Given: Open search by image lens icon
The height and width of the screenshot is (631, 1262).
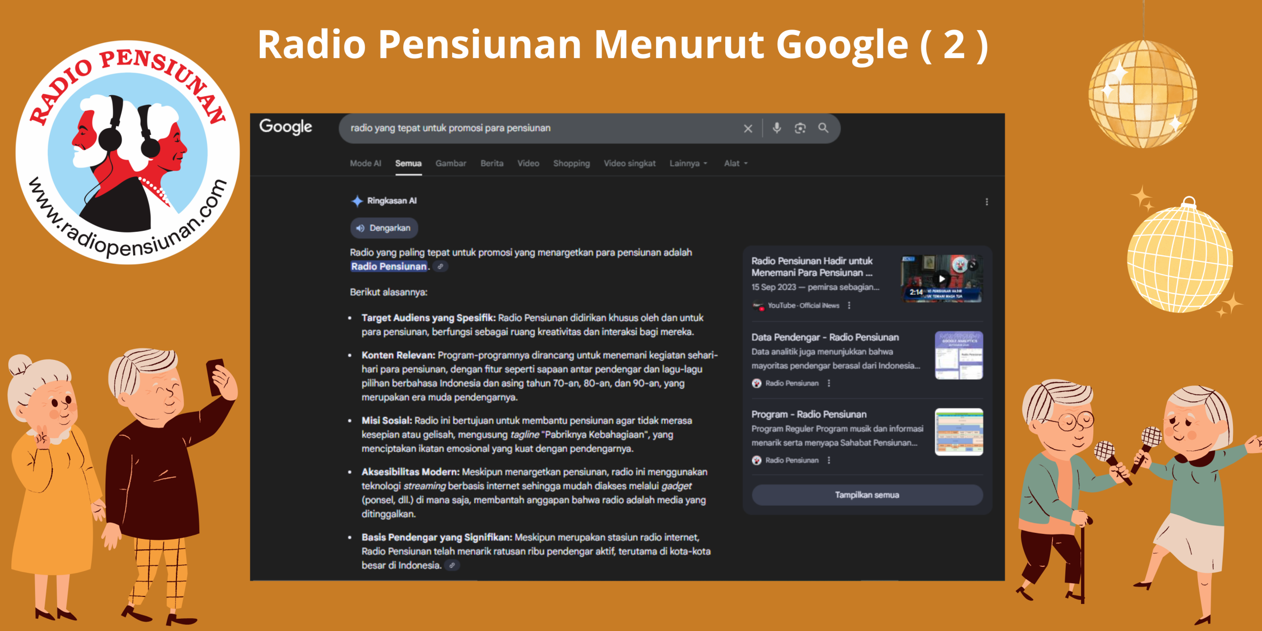Looking at the screenshot, I should (x=800, y=128).
